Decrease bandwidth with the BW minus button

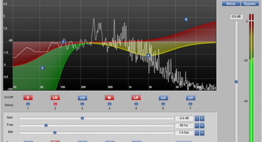pos(197,133)
